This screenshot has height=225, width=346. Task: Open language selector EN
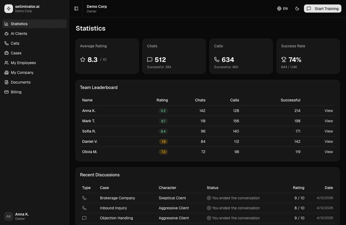[282, 9]
